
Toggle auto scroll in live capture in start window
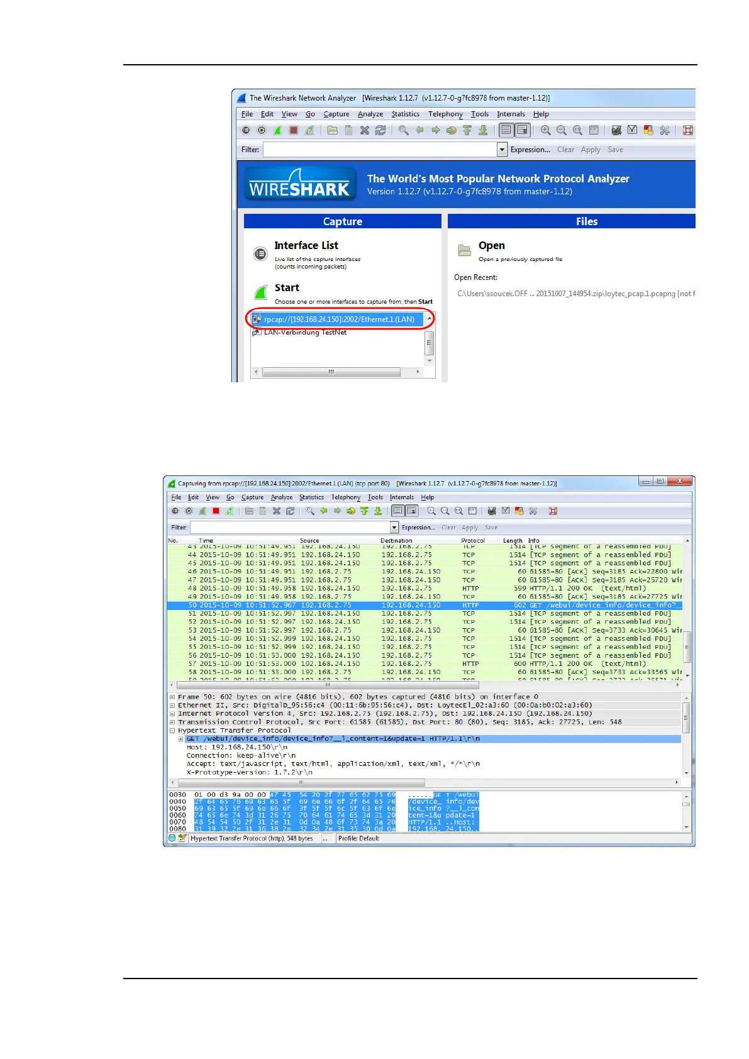tap(523, 130)
